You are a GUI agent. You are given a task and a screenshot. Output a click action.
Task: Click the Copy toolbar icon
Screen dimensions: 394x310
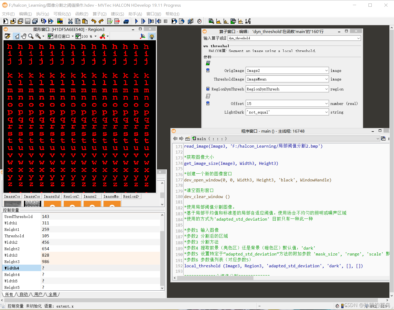click(78, 21)
